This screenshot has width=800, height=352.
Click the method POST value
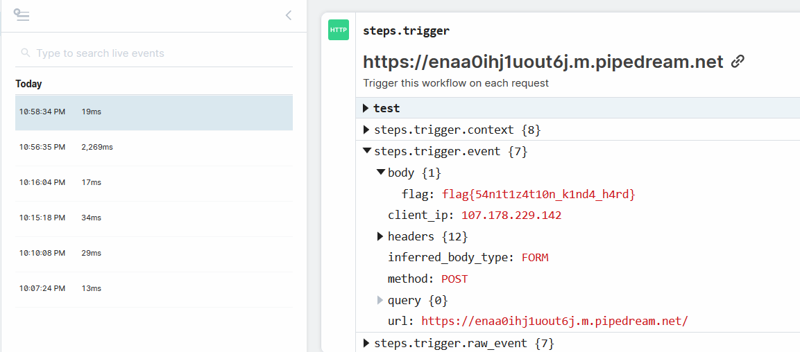(x=454, y=279)
